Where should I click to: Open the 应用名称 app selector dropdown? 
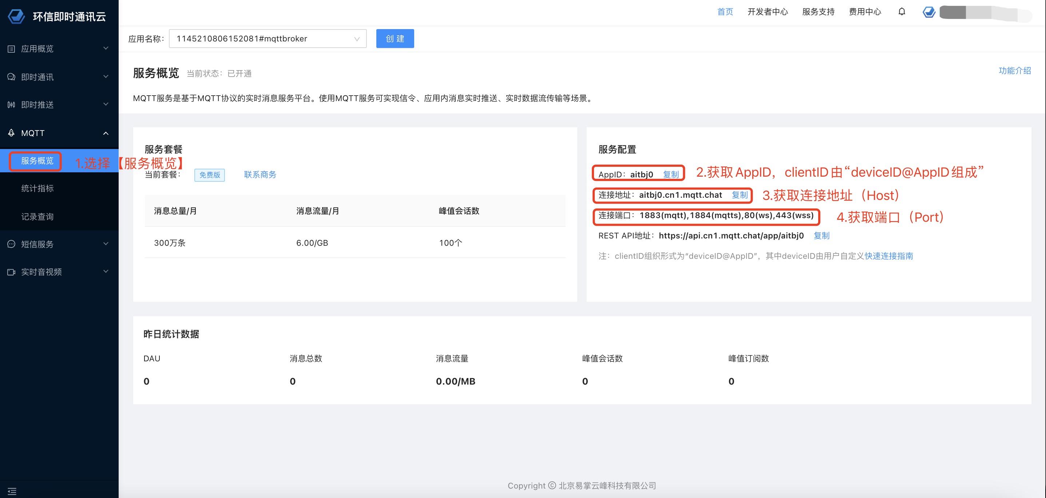(x=268, y=39)
